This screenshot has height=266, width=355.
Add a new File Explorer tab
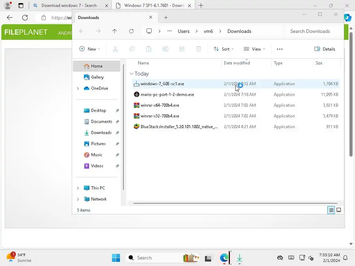tap(166, 17)
